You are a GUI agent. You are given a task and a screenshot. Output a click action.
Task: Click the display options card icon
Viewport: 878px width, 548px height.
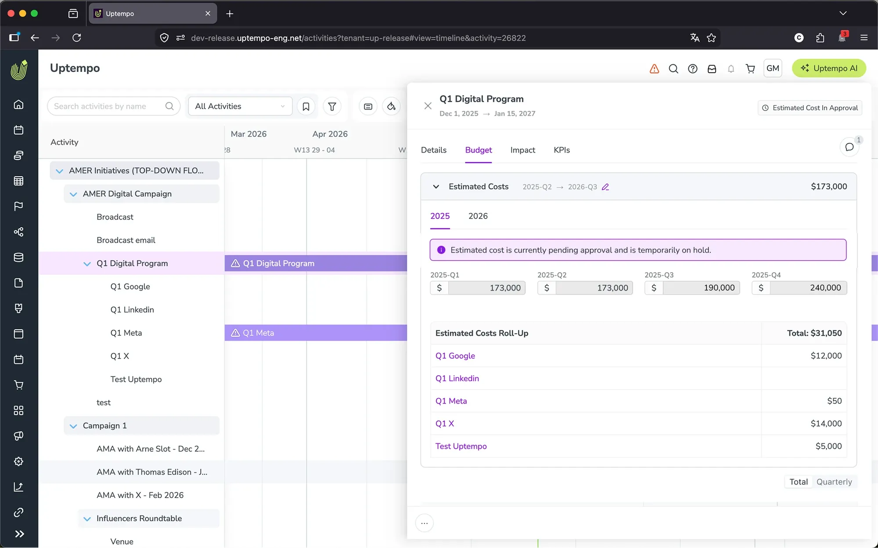click(x=368, y=106)
